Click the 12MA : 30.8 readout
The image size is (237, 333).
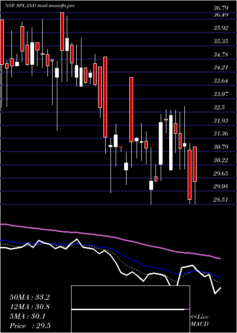(29, 307)
